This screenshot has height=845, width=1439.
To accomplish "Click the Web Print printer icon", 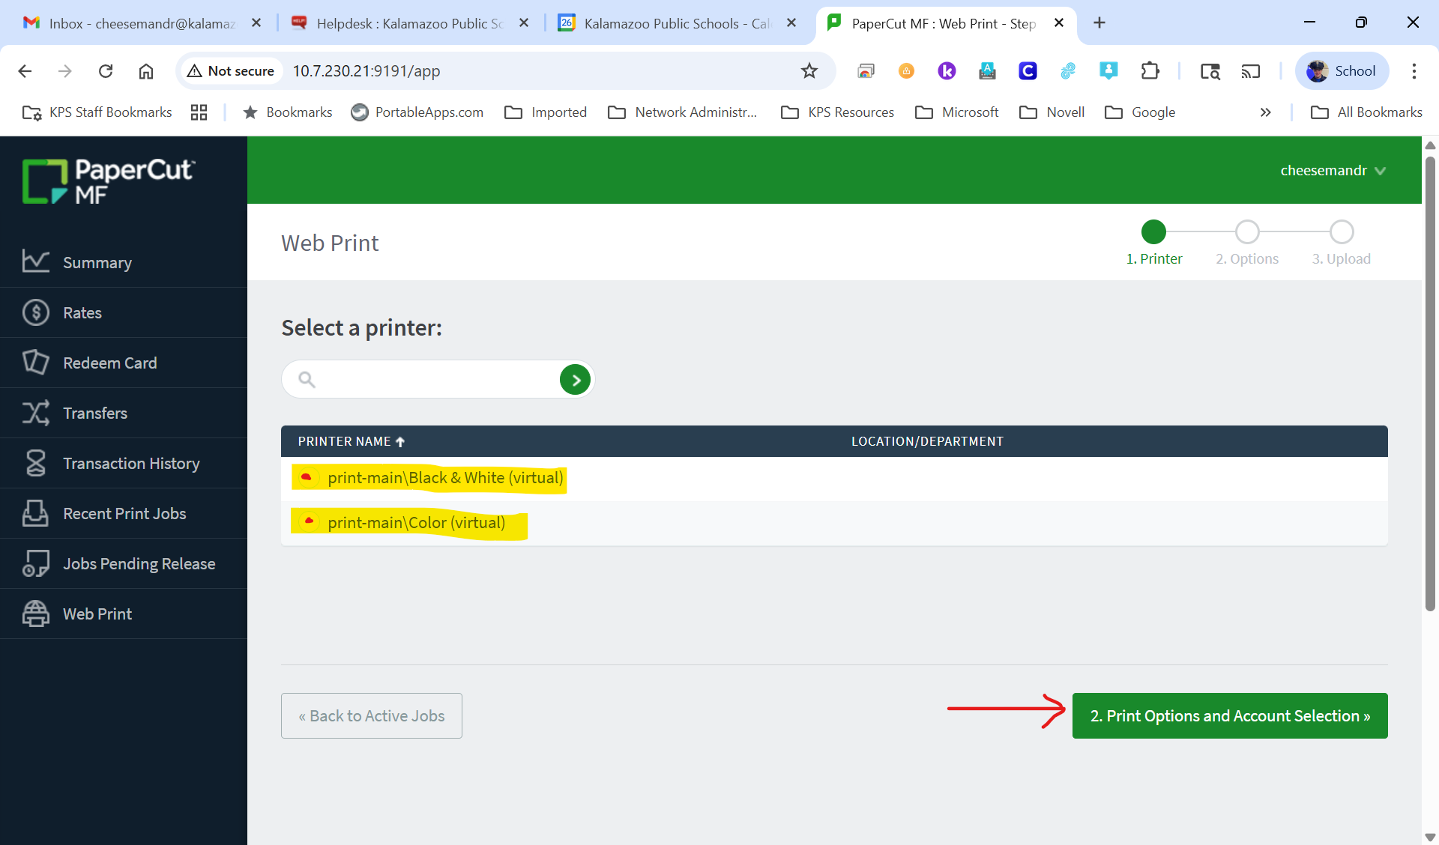I will (35, 614).
